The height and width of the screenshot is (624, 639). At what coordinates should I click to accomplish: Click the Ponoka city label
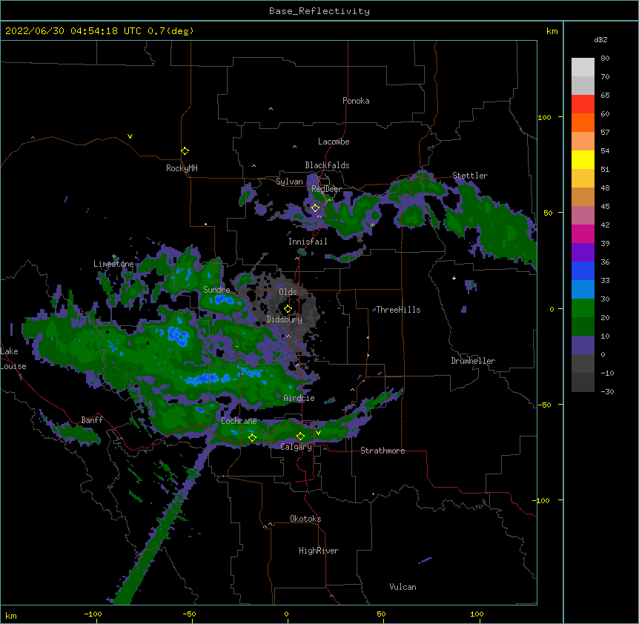click(x=356, y=101)
